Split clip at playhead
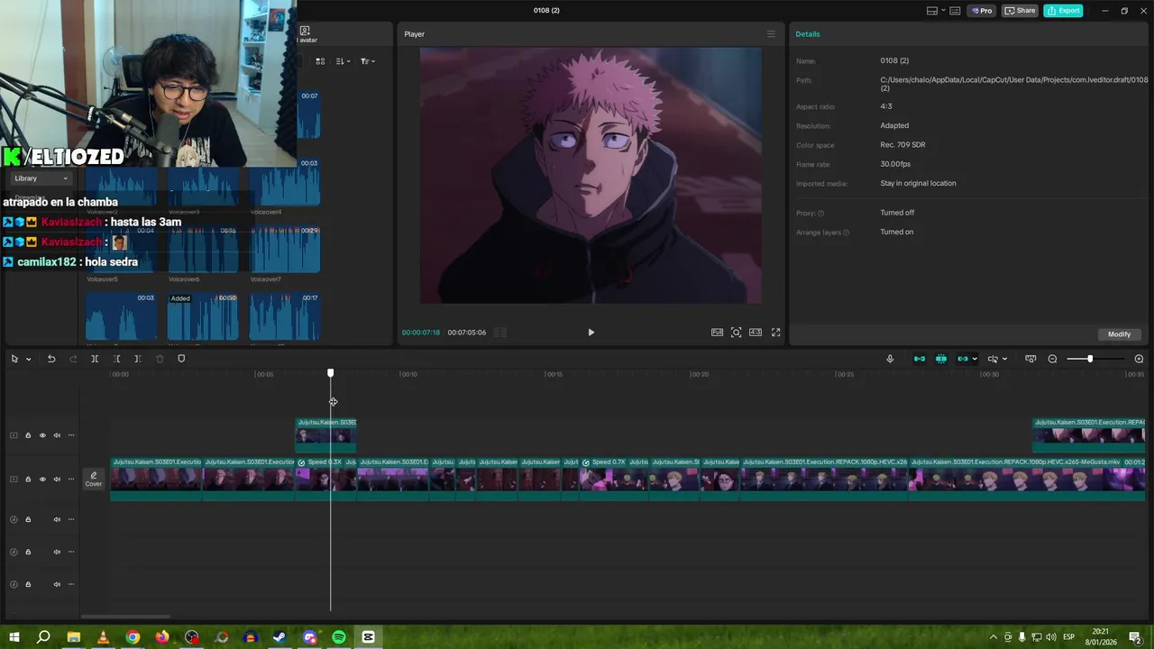 pos(95,359)
